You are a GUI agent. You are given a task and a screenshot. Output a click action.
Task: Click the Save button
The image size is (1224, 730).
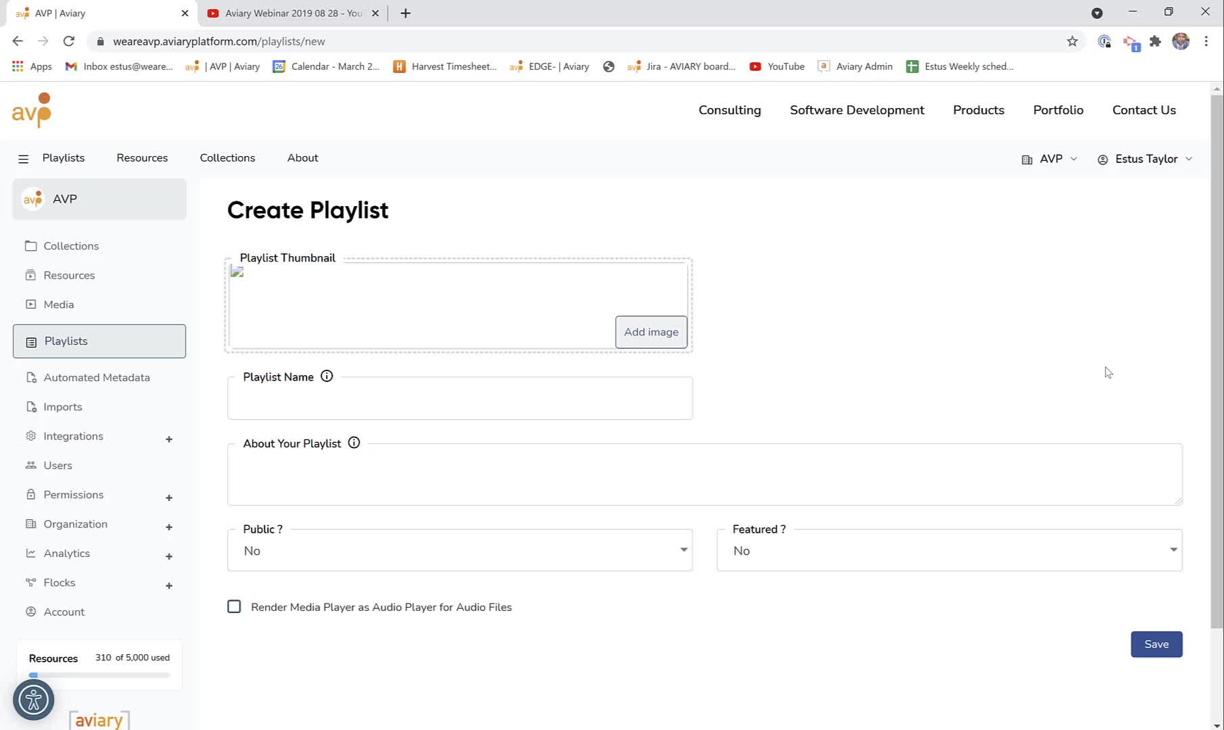1156,644
